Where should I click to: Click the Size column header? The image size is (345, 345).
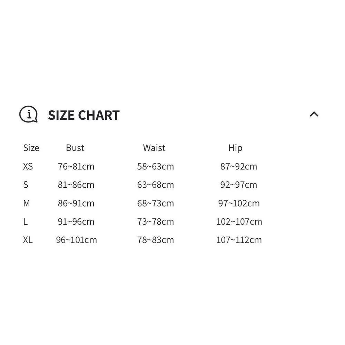(31, 148)
